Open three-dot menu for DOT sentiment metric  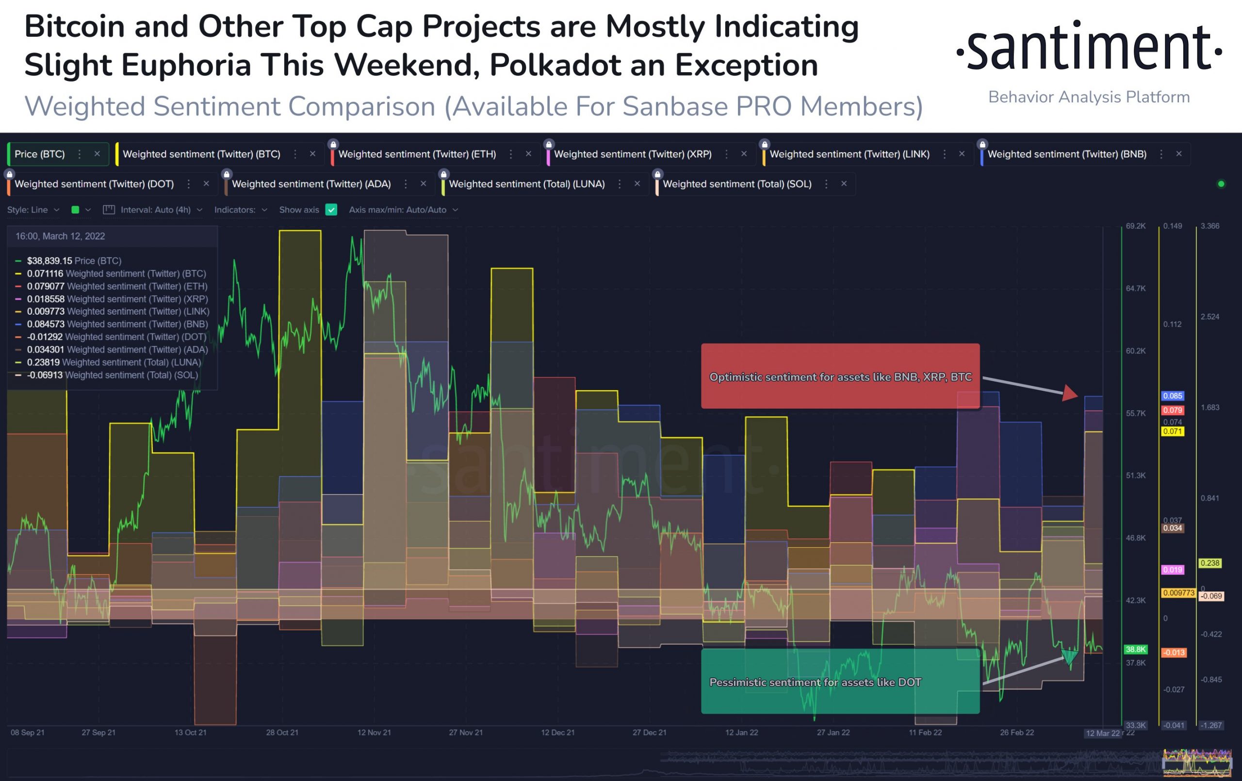[189, 184]
